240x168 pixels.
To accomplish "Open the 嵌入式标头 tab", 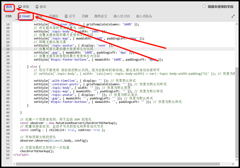I will [144, 16].
